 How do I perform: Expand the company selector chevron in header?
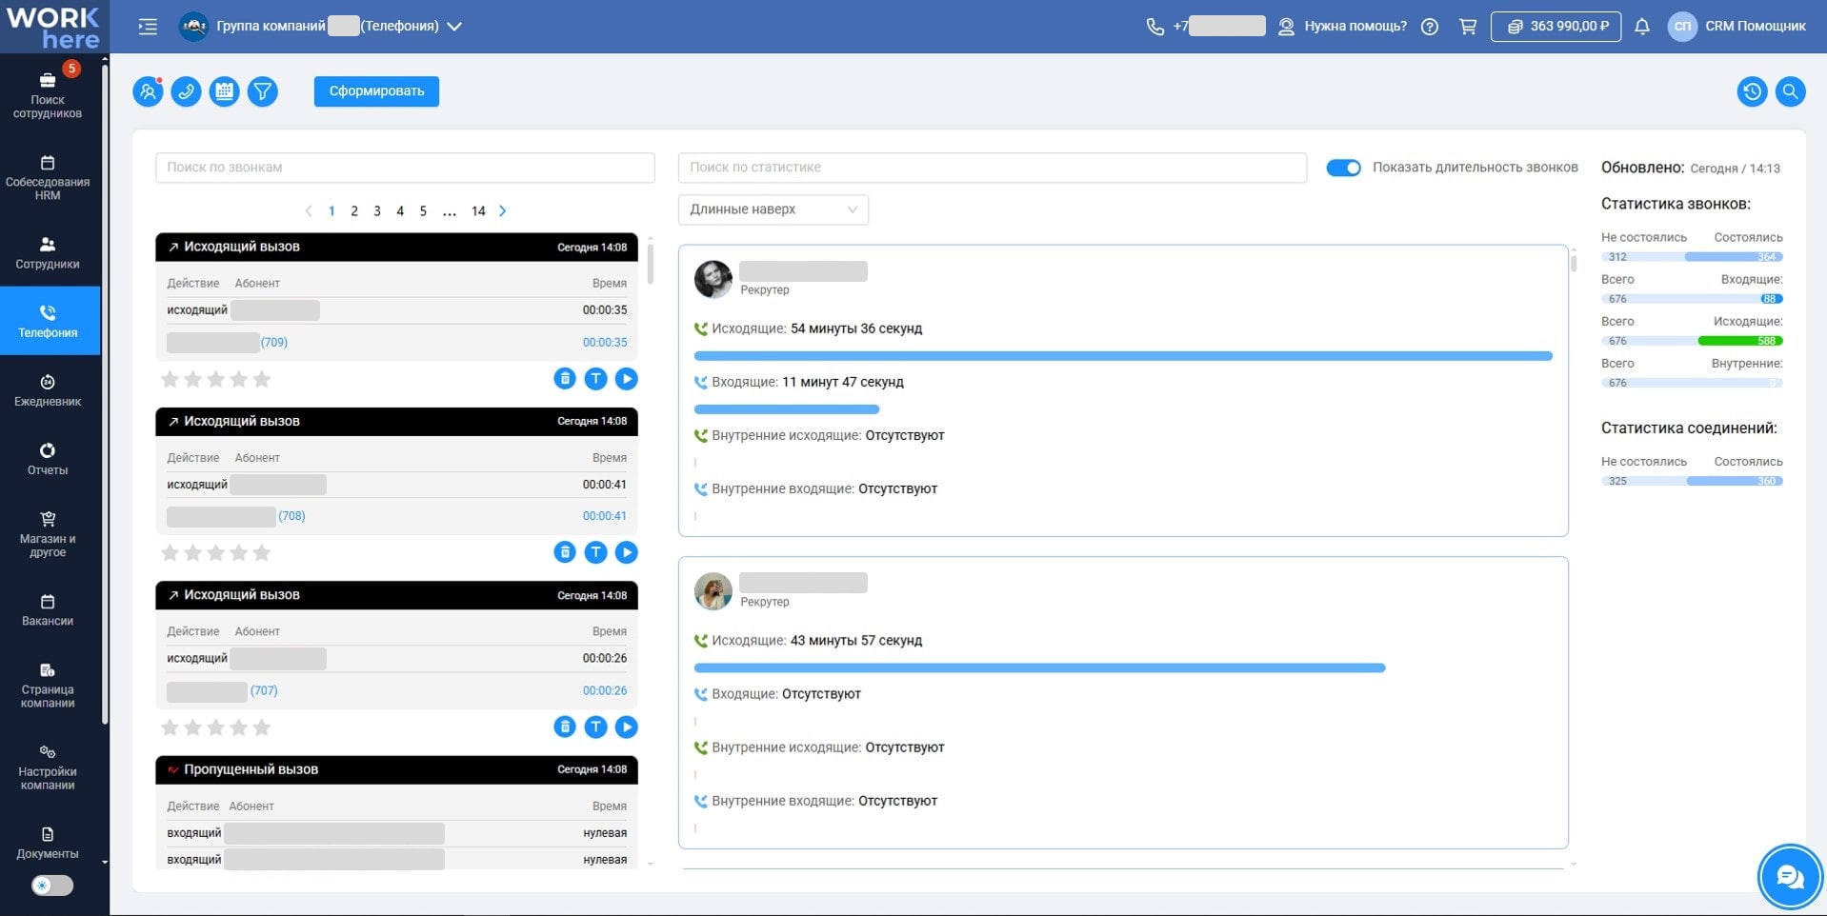(454, 27)
